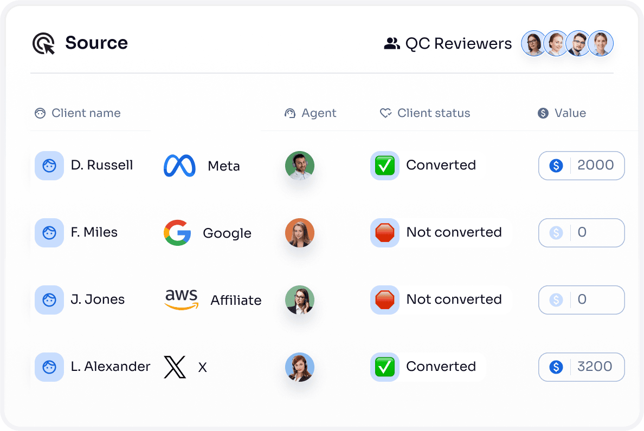Sort by the Value column header
The width and height of the screenshot is (644, 431).
click(x=570, y=113)
